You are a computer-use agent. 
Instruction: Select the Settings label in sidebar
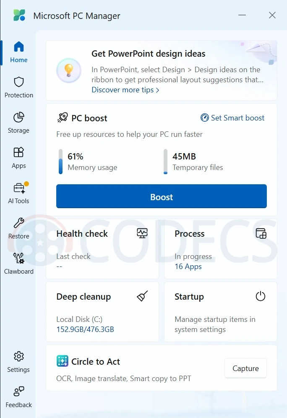[x=18, y=369]
